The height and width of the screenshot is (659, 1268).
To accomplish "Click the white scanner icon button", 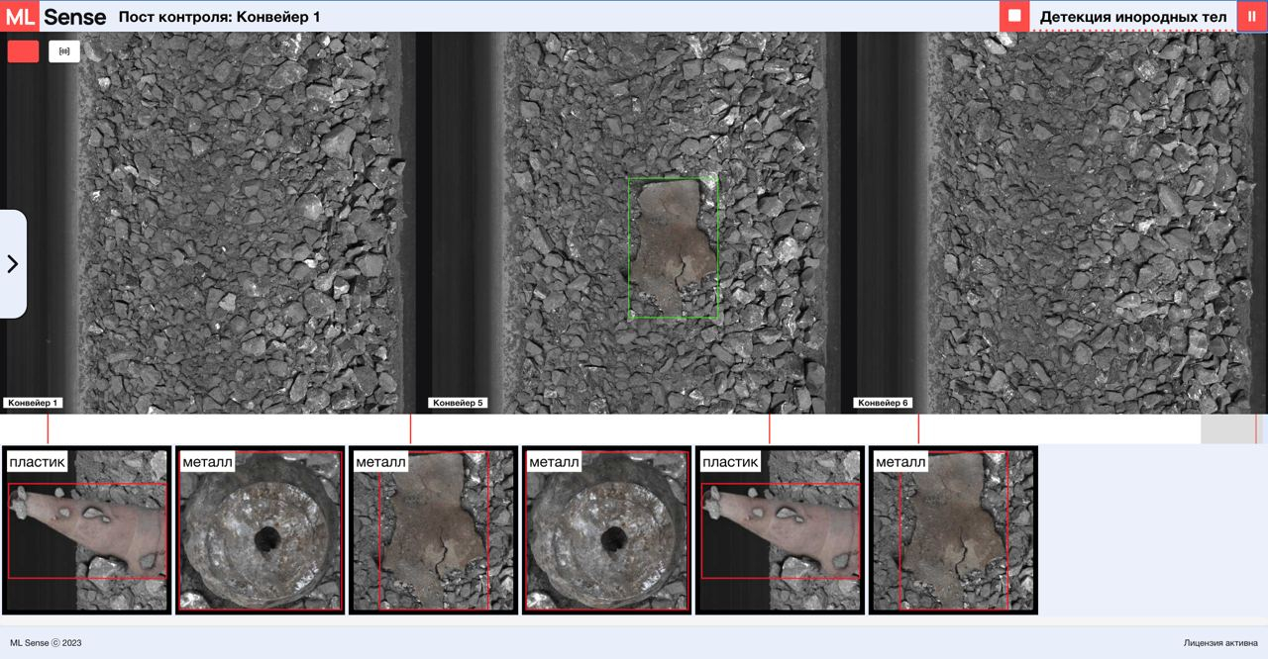I will click(64, 51).
